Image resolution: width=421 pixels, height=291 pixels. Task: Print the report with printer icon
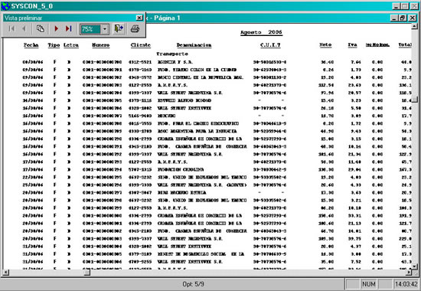[x=135, y=28]
